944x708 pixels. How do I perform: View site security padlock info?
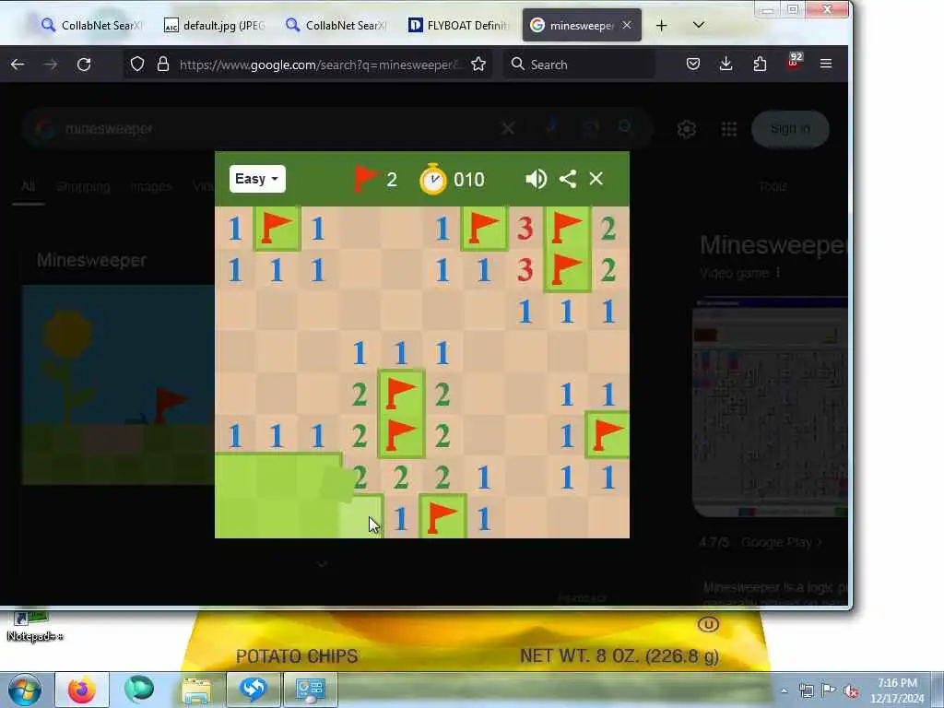[162, 65]
